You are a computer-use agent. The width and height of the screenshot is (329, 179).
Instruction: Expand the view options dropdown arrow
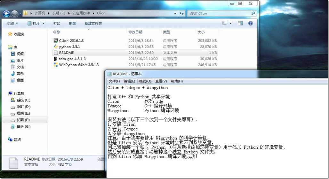tap(230, 23)
